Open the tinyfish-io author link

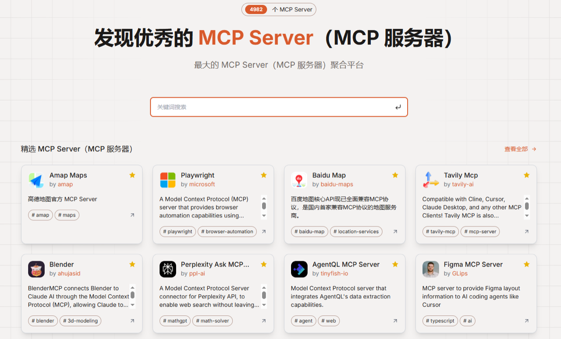point(334,274)
